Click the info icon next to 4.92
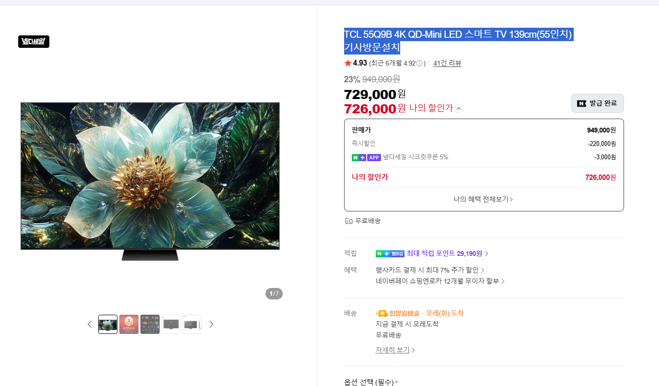 point(419,63)
